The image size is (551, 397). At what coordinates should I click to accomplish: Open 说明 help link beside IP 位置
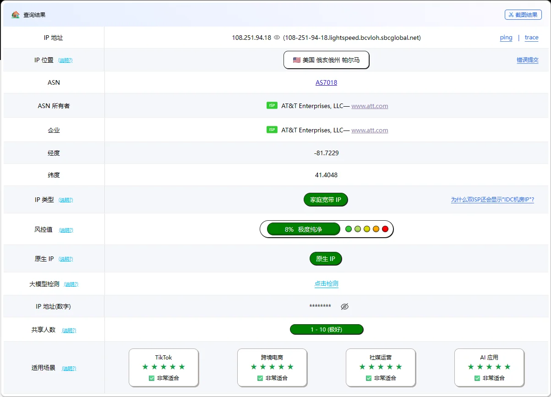[65, 60]
